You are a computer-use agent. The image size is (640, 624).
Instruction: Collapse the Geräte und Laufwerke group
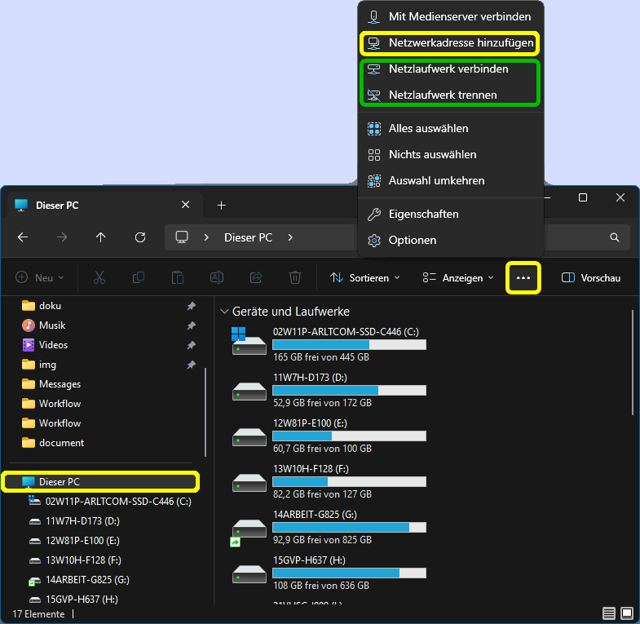(224, 312)
